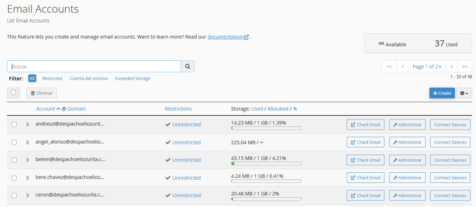
Task: Click previous page arrow
Action: point(402,67)
